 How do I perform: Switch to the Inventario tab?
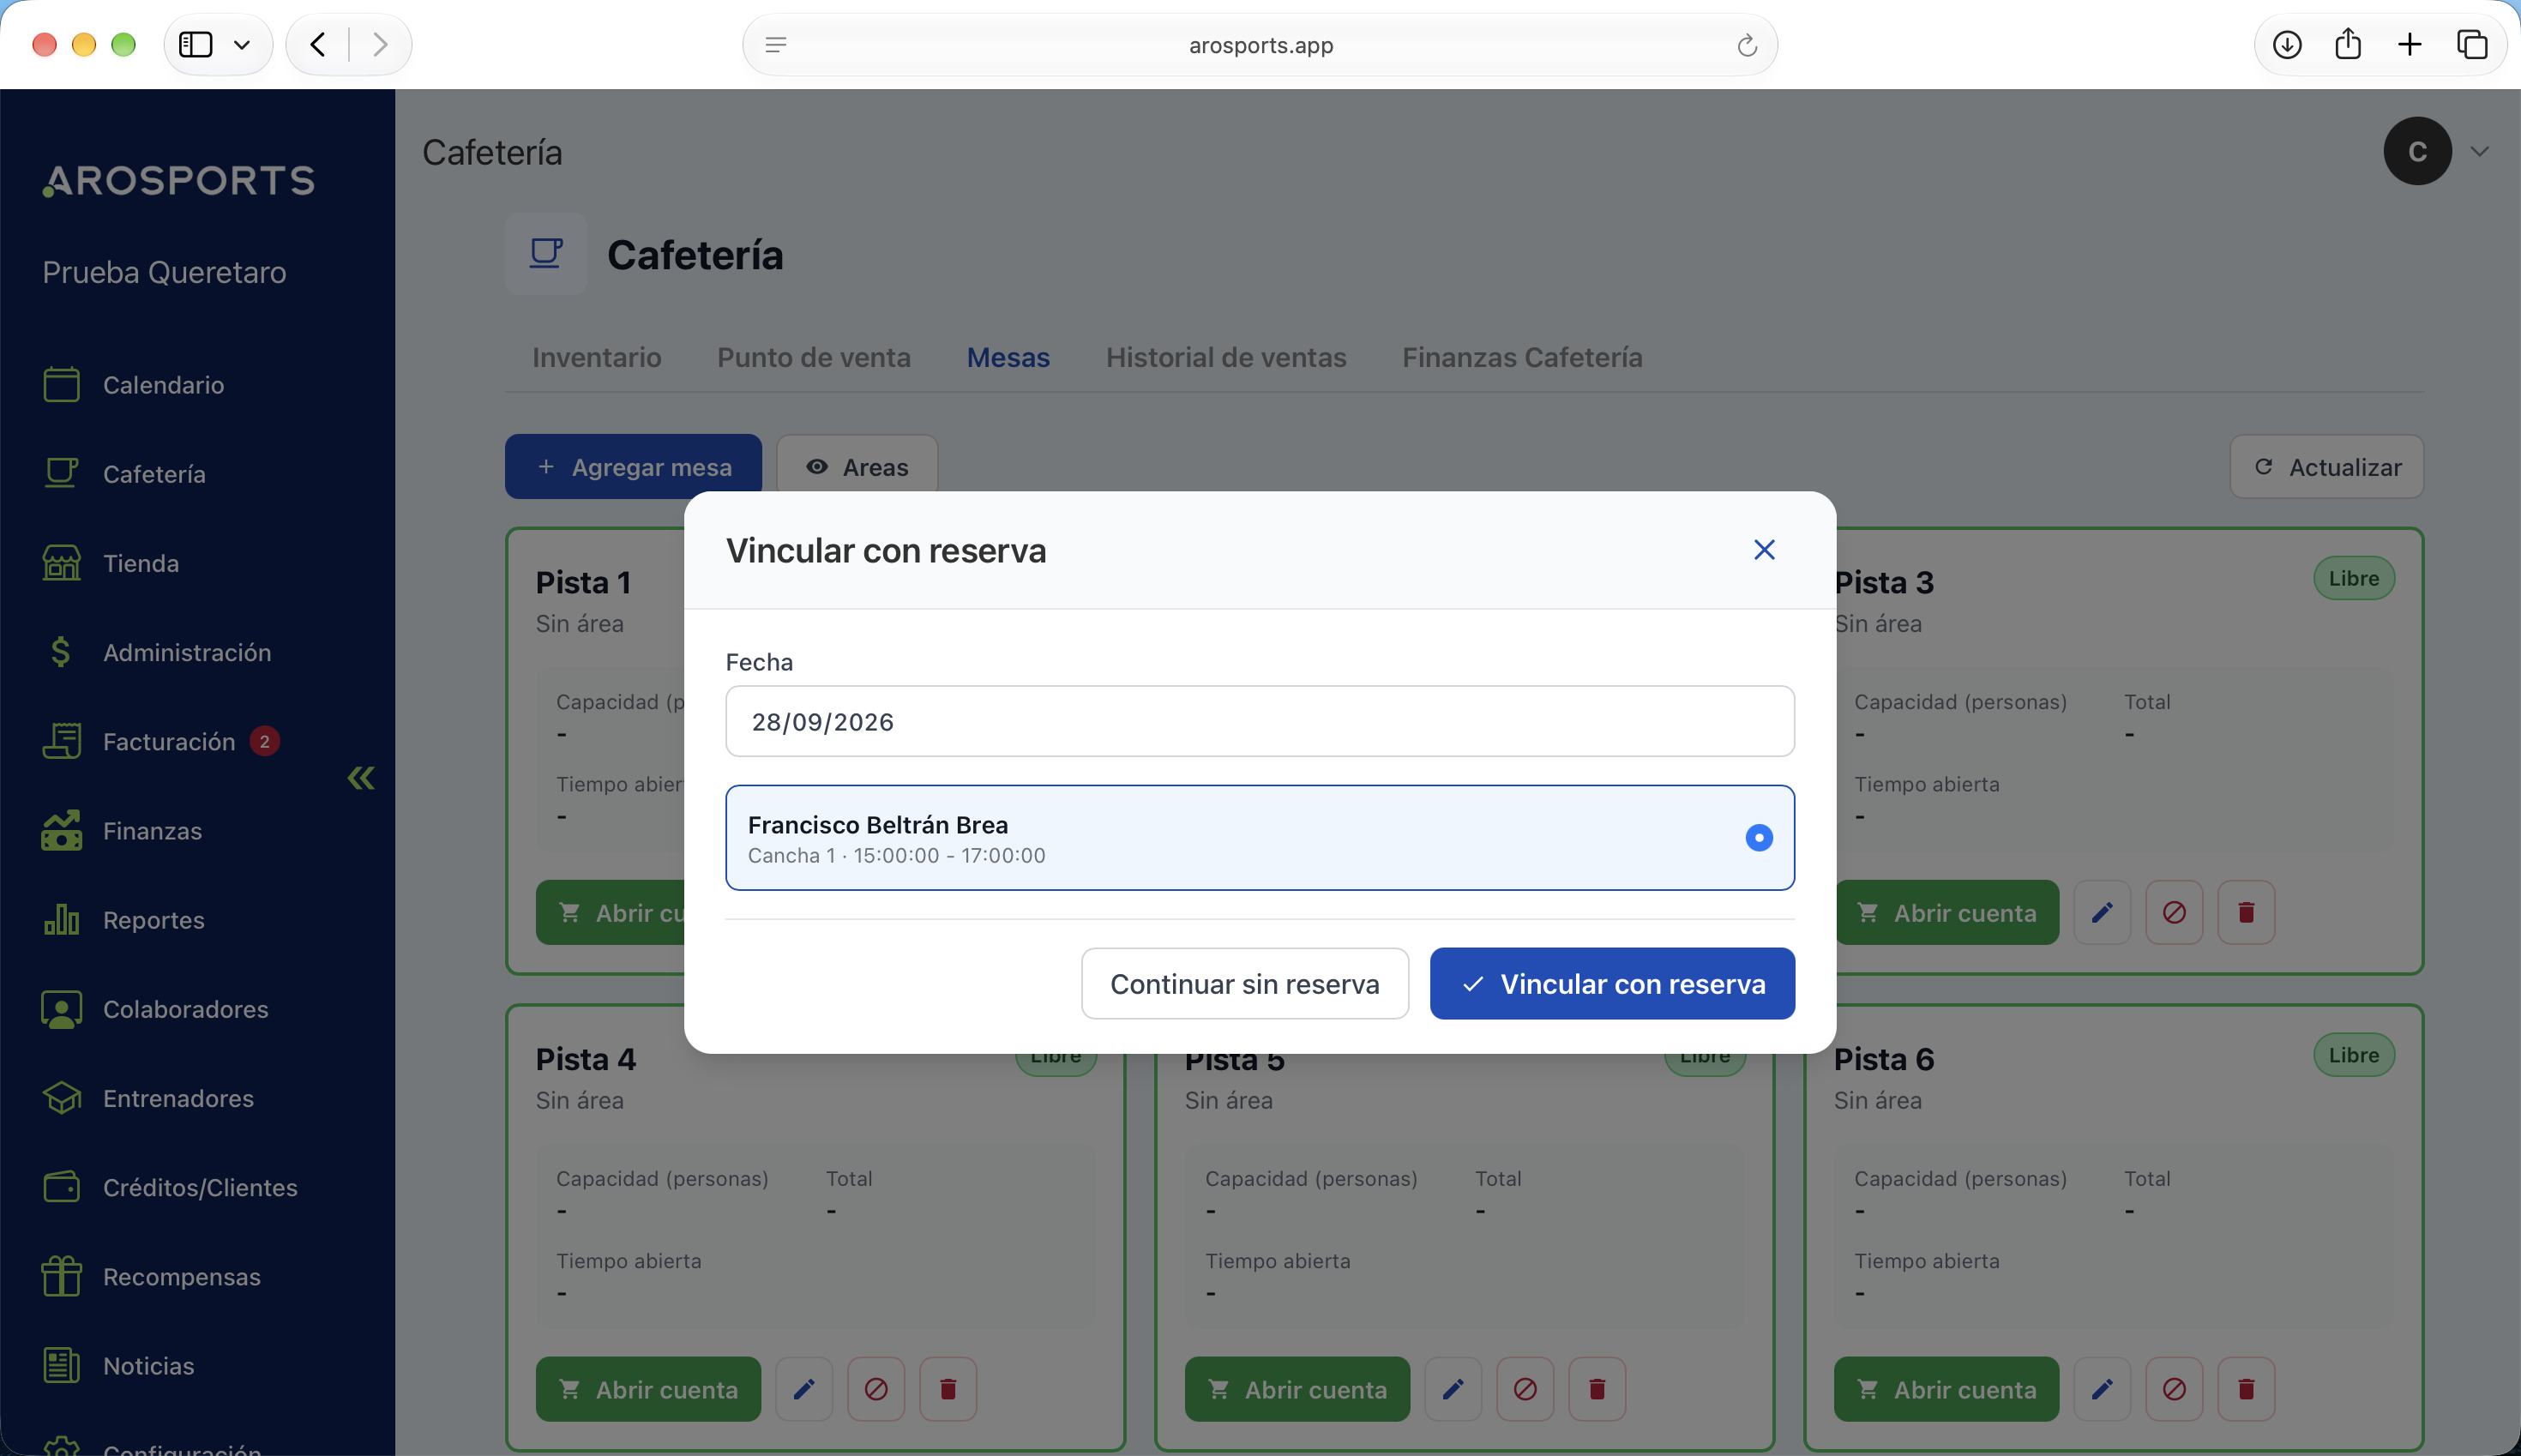(596, 357)
